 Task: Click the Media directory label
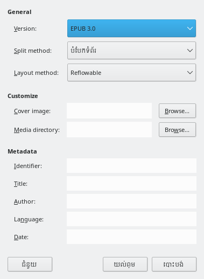pos(37,130)
